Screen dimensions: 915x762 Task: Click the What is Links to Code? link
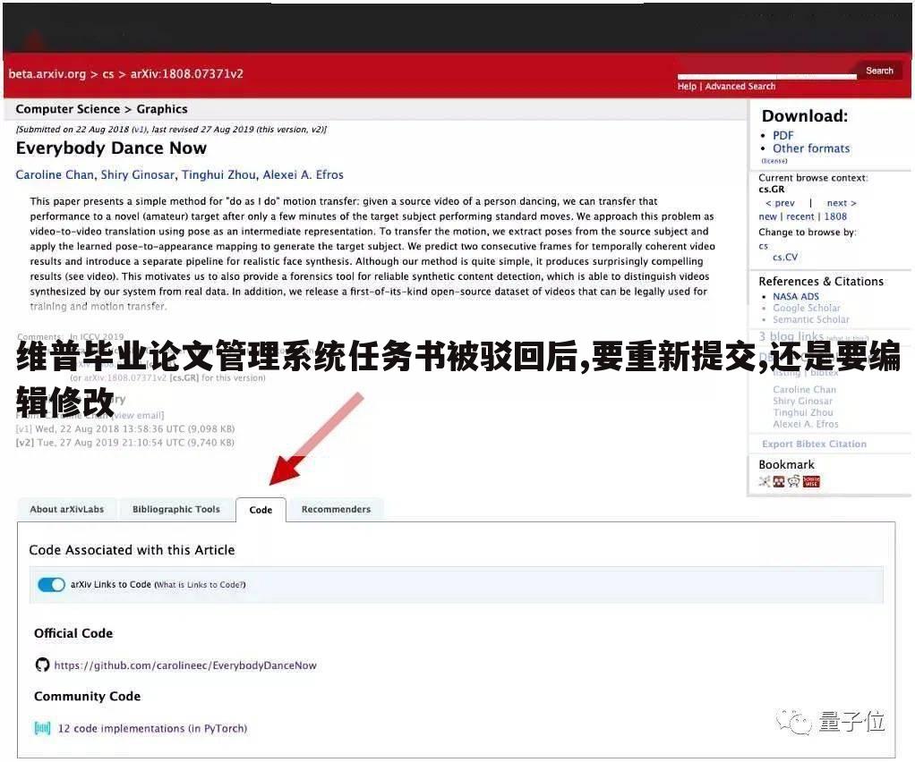(x=201, y=585)
